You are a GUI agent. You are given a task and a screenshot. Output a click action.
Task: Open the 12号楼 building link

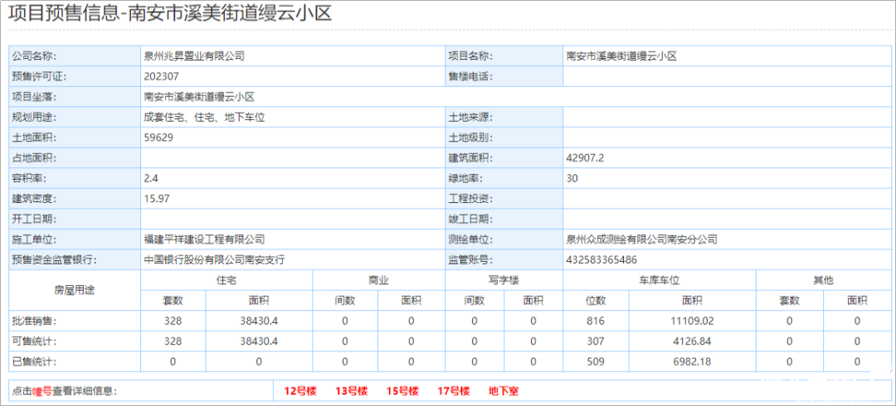[300, 391]
